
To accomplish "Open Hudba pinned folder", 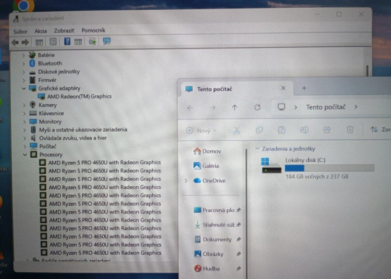I will 207,269.
